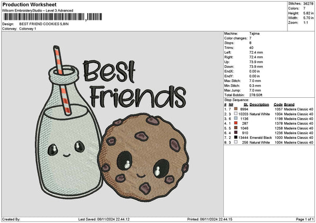Click the 'Printed: 06/11/2024 22.44.15' text
The width and height of the screenshot is (316, 223).
(210, 219)
